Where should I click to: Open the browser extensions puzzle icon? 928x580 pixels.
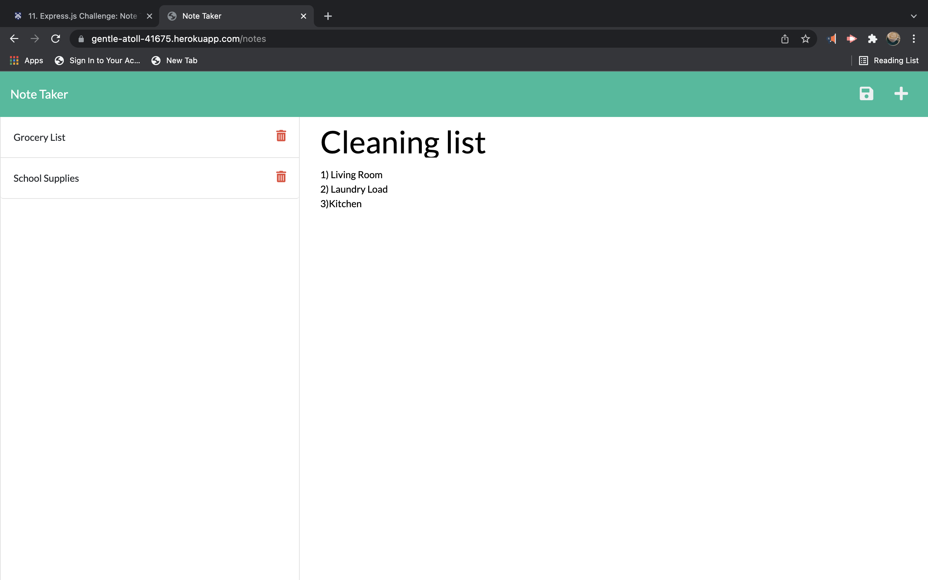[x=872, y=39]
